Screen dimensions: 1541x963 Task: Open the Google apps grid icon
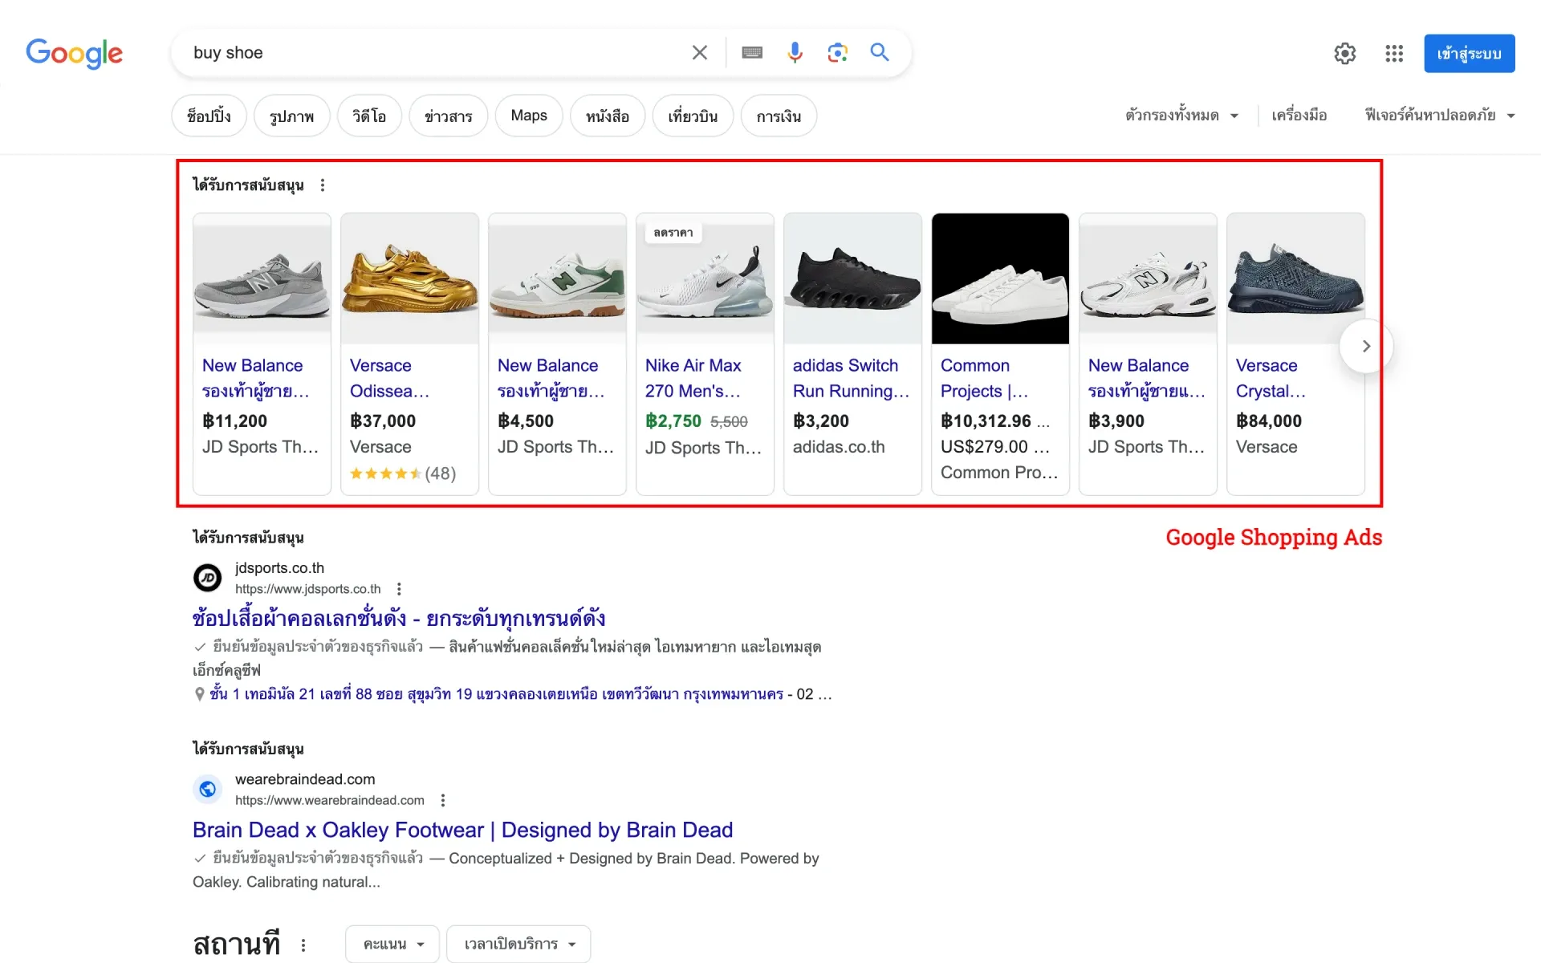(1394, 54)
